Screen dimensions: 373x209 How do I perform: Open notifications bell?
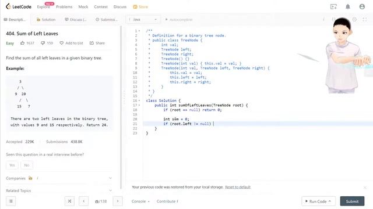tap(348, 6)
